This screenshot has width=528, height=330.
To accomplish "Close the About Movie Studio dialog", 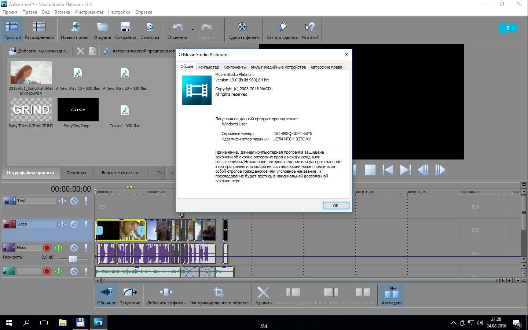I will coord(346,54).
